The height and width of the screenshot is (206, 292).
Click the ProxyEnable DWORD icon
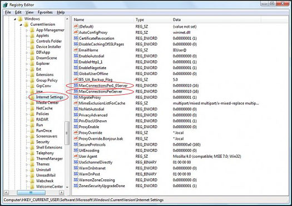(x=76, y=127)
